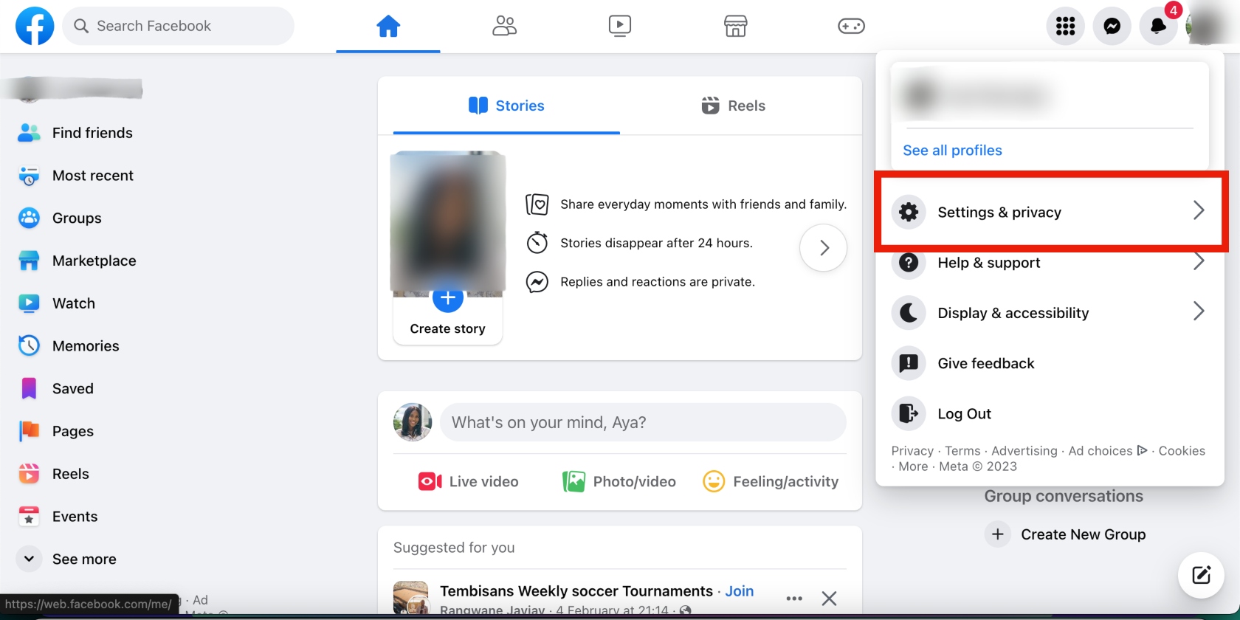Open Messenger from the top bar

1112,27
